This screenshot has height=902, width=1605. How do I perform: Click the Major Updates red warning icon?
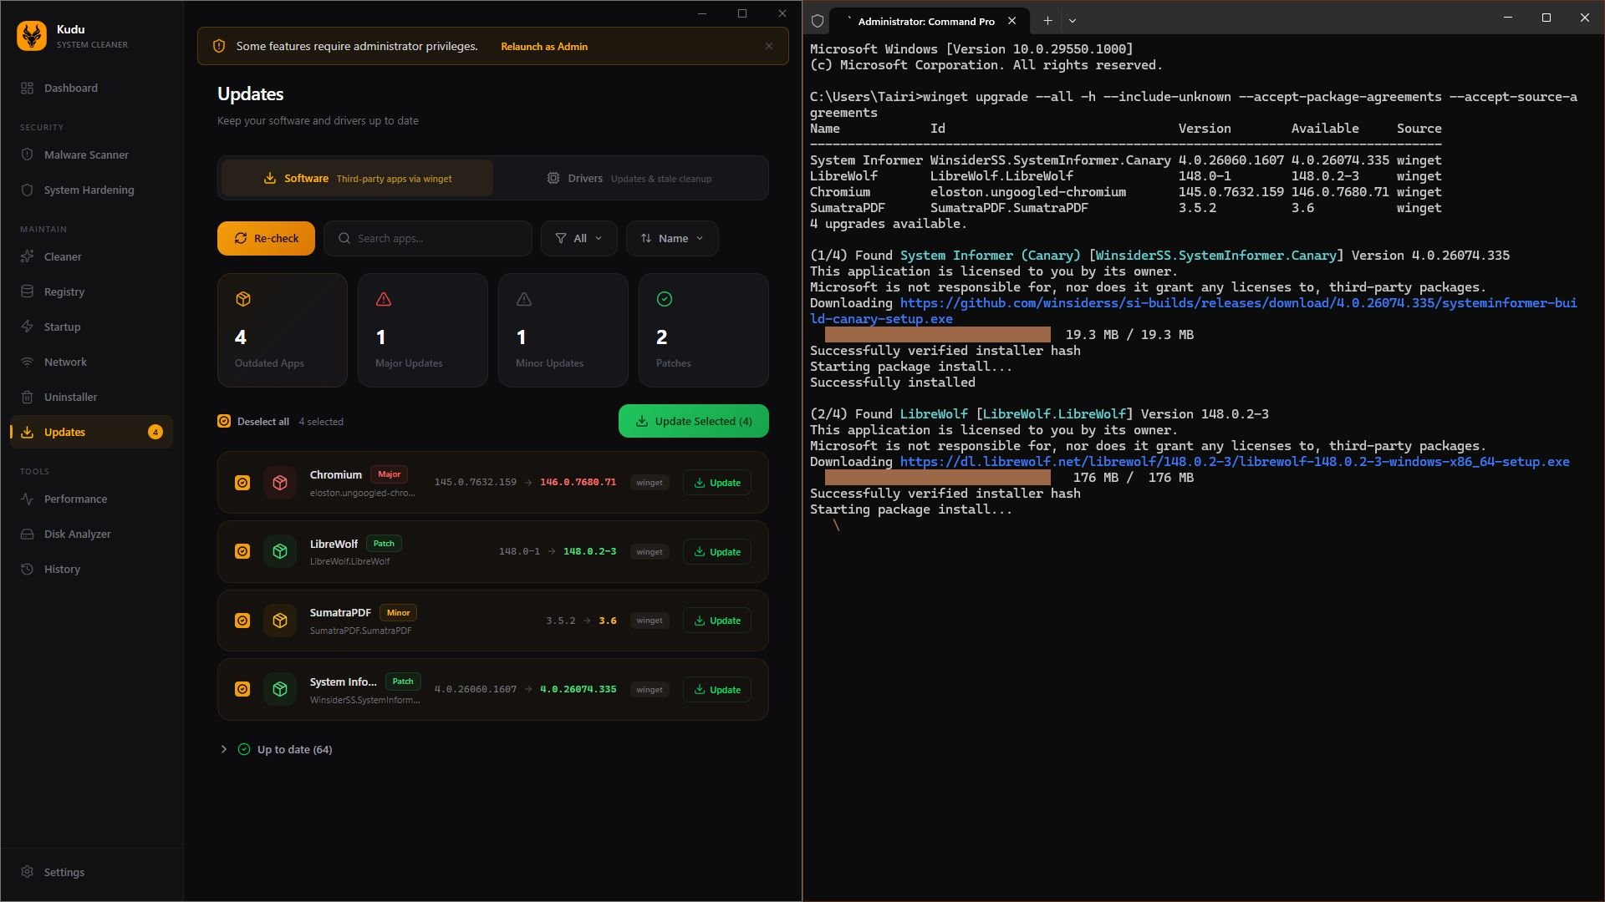[x=384, y=299]
